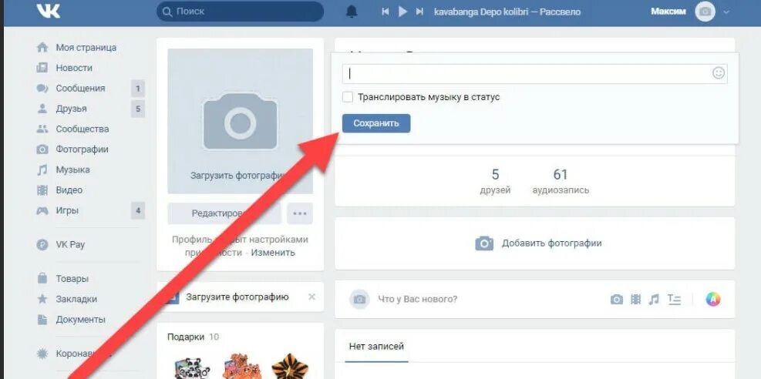Open Фотографии section
The height and width of the screenshot is (379, 761).
82,149
